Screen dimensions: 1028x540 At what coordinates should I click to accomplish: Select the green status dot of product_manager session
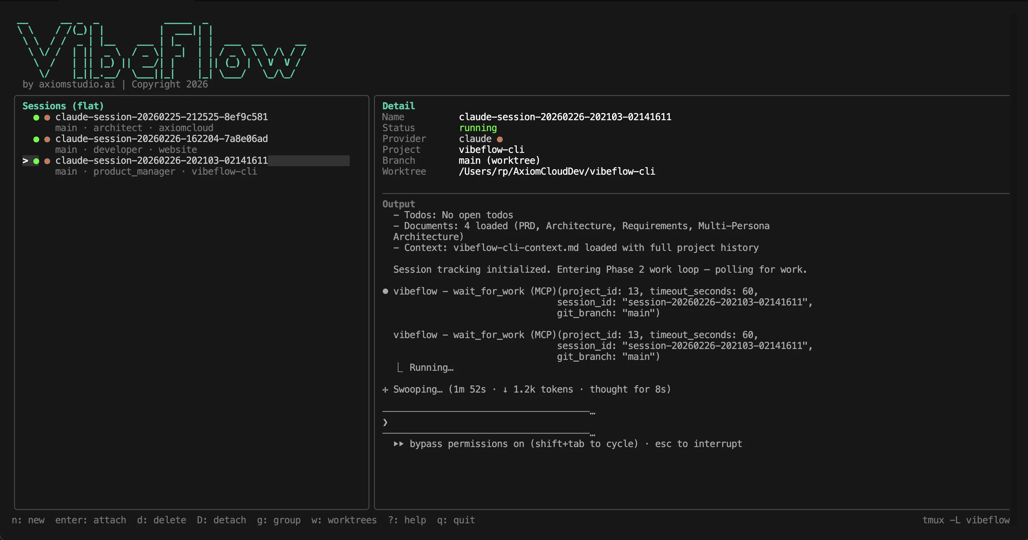coord(36,161)
